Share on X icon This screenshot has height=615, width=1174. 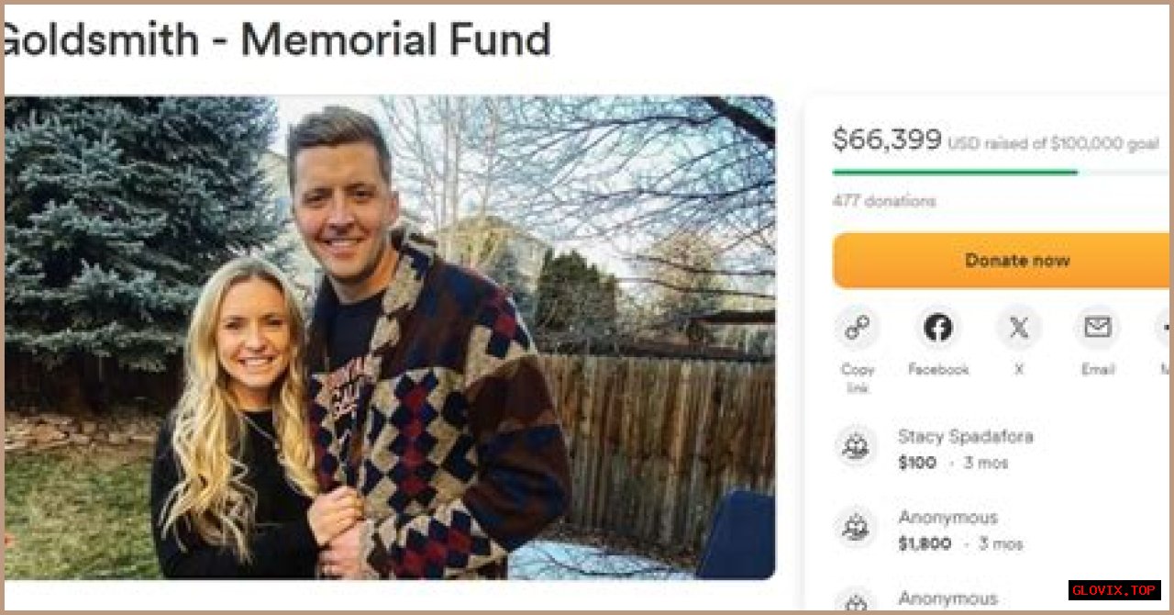1018,329
